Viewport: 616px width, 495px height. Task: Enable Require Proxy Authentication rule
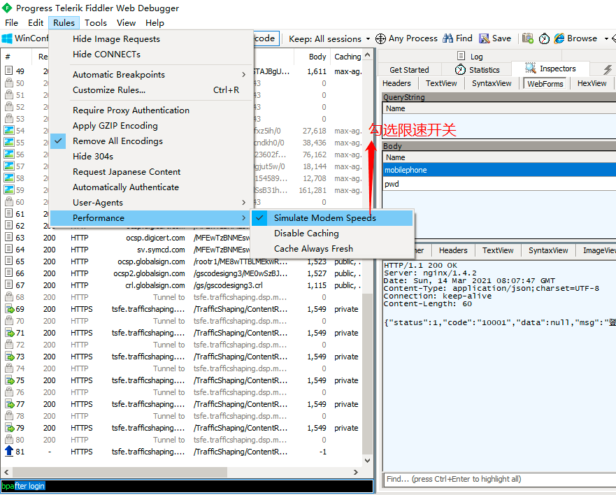(151, 110)
